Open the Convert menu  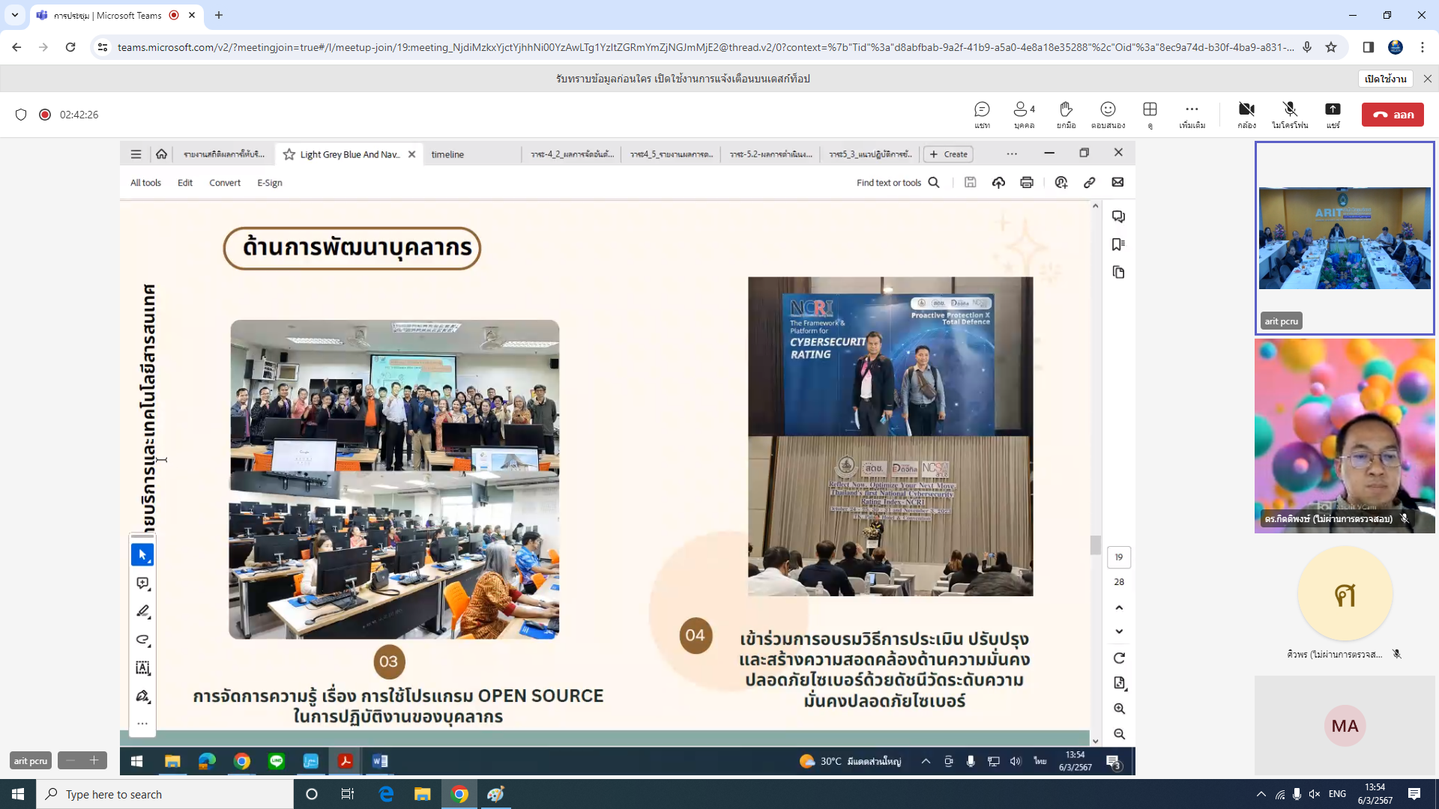[225, 183]
